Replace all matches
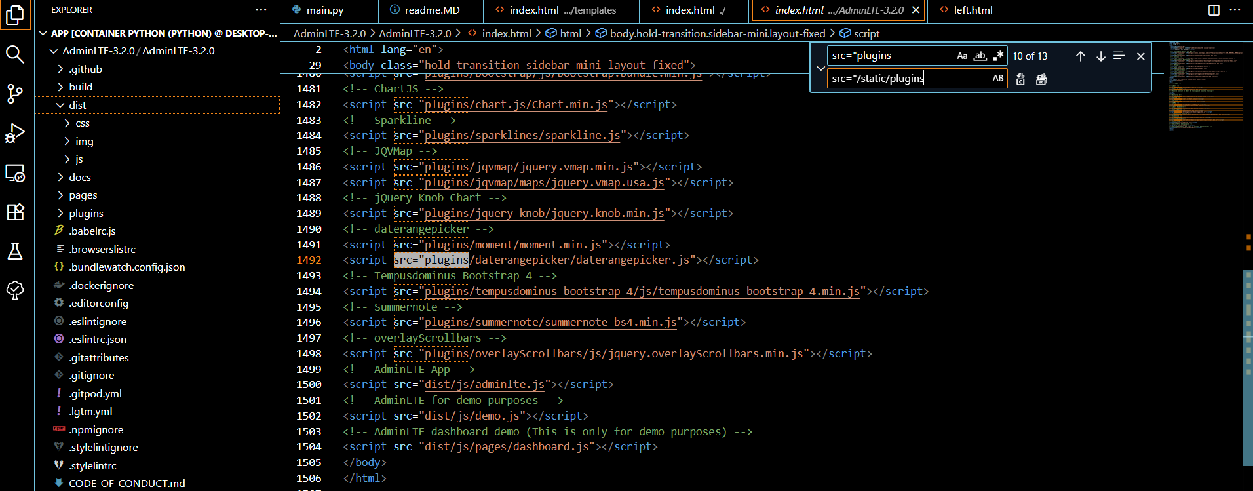Image resolution: width=1253 pixels, height=491 pixels. click(1041, 79)
